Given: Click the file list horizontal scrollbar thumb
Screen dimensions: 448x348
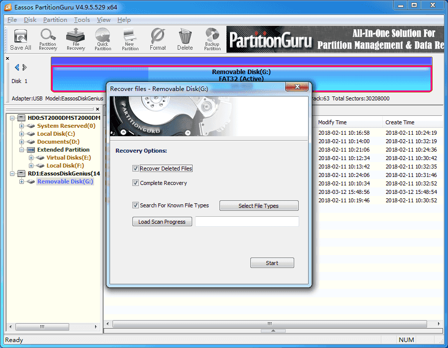Looking at the screenshot, I should [x=270, y=324].
